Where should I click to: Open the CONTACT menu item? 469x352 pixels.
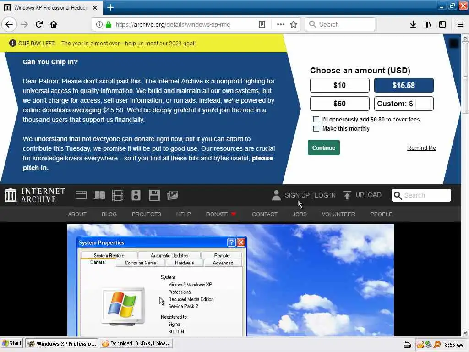click(x=265, y=214)
